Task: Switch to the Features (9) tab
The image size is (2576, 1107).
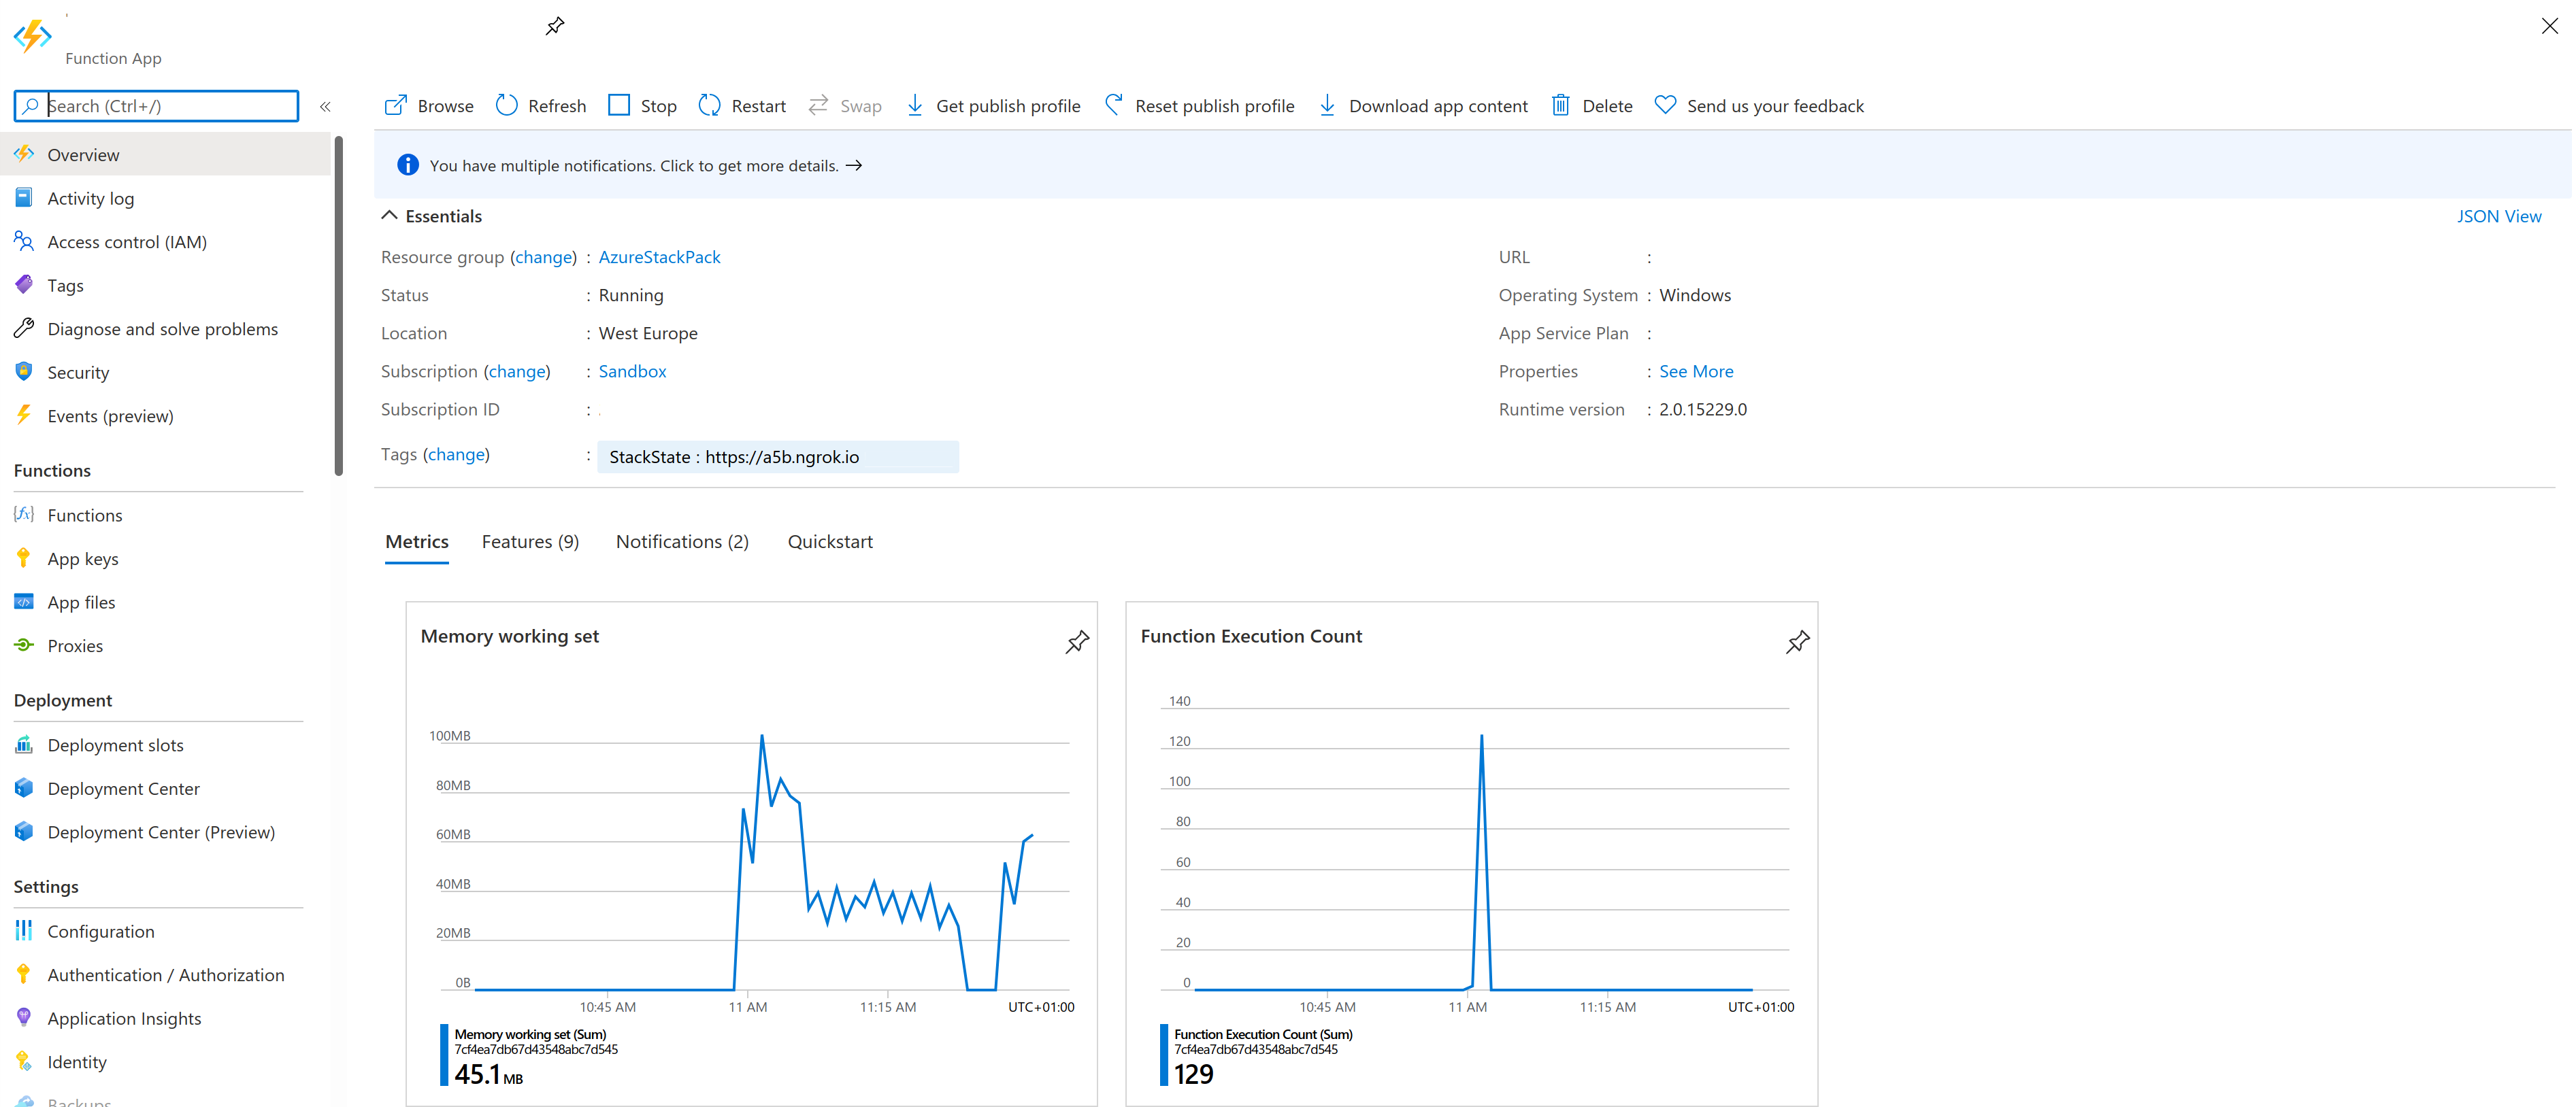Action: tap(530, 541)
